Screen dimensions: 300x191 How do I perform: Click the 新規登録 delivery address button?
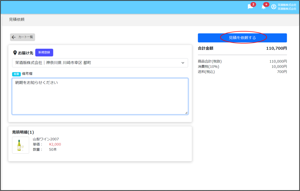tap(44, 53)
